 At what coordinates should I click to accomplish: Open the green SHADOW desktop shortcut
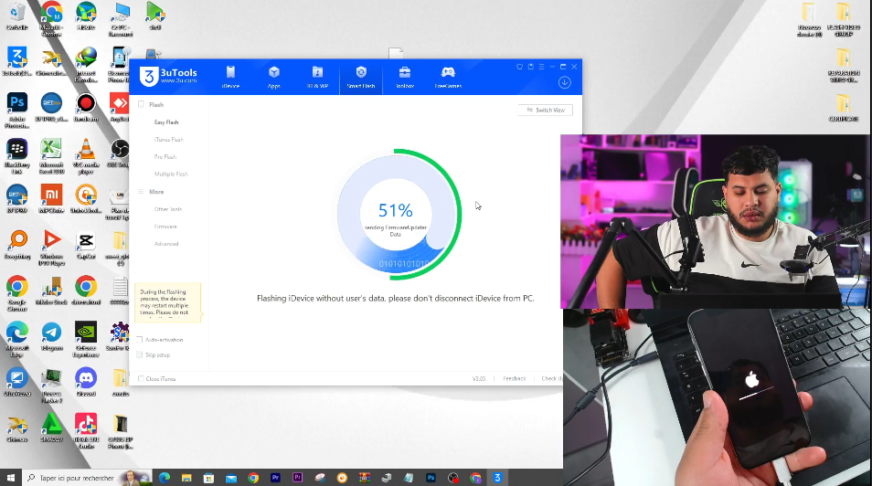coord(52,428)
